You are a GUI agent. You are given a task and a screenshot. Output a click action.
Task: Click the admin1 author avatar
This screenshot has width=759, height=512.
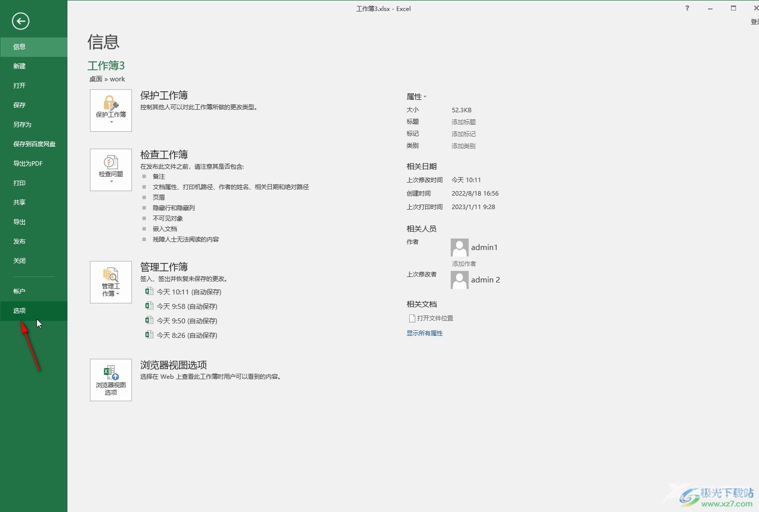click(x=460, y=248)
